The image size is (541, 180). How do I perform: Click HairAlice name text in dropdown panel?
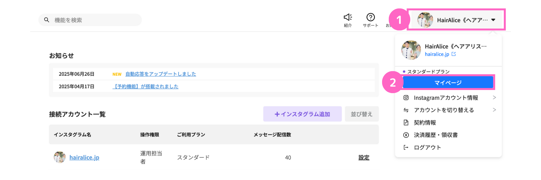(x=456, y=46)
